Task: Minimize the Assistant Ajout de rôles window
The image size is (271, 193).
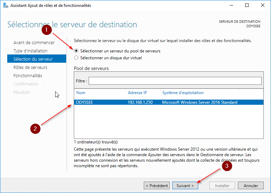Action: tap(231, 6)
